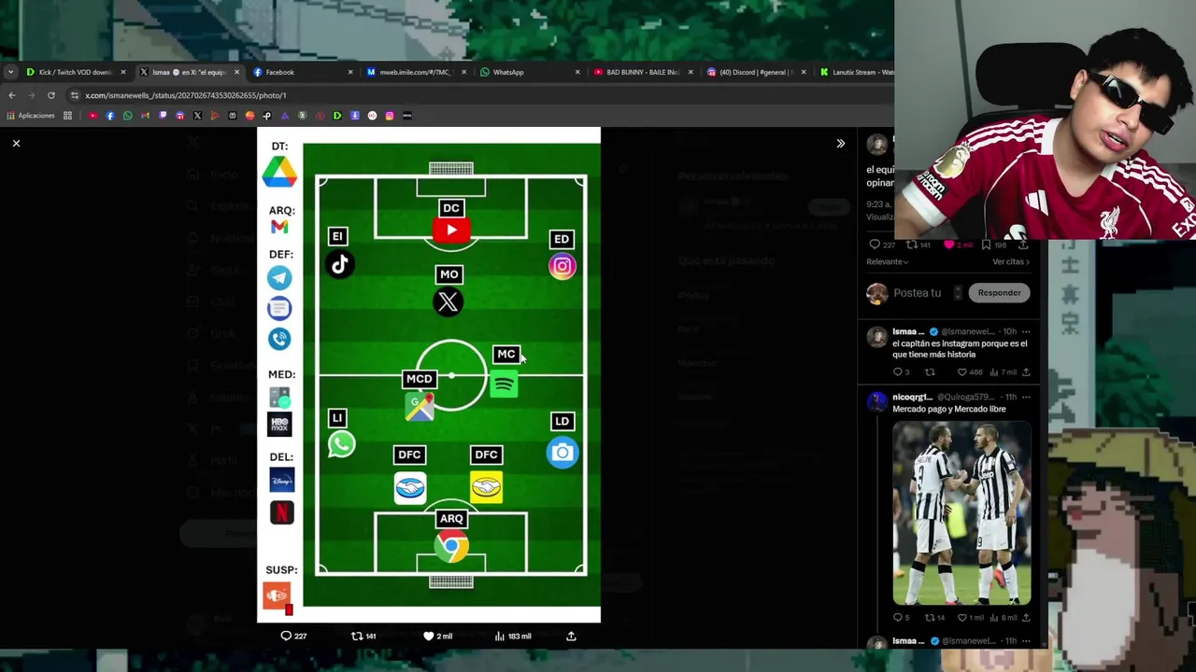The width and height of the screenshot is (1196, 672).
Task: Click the Responder button
Action: pyautogui.click(x=999, y=293)
